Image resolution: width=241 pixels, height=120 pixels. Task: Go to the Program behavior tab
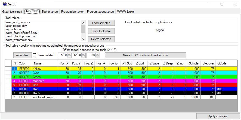tap(73, 12)
